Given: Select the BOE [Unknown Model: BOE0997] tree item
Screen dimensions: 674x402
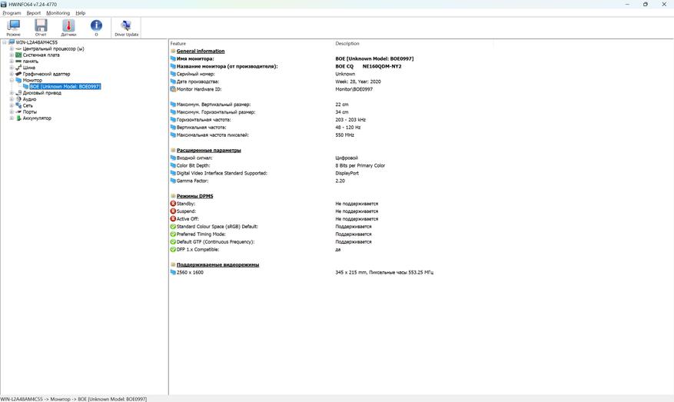Looking at the screenshot, I should coord(65,86).
